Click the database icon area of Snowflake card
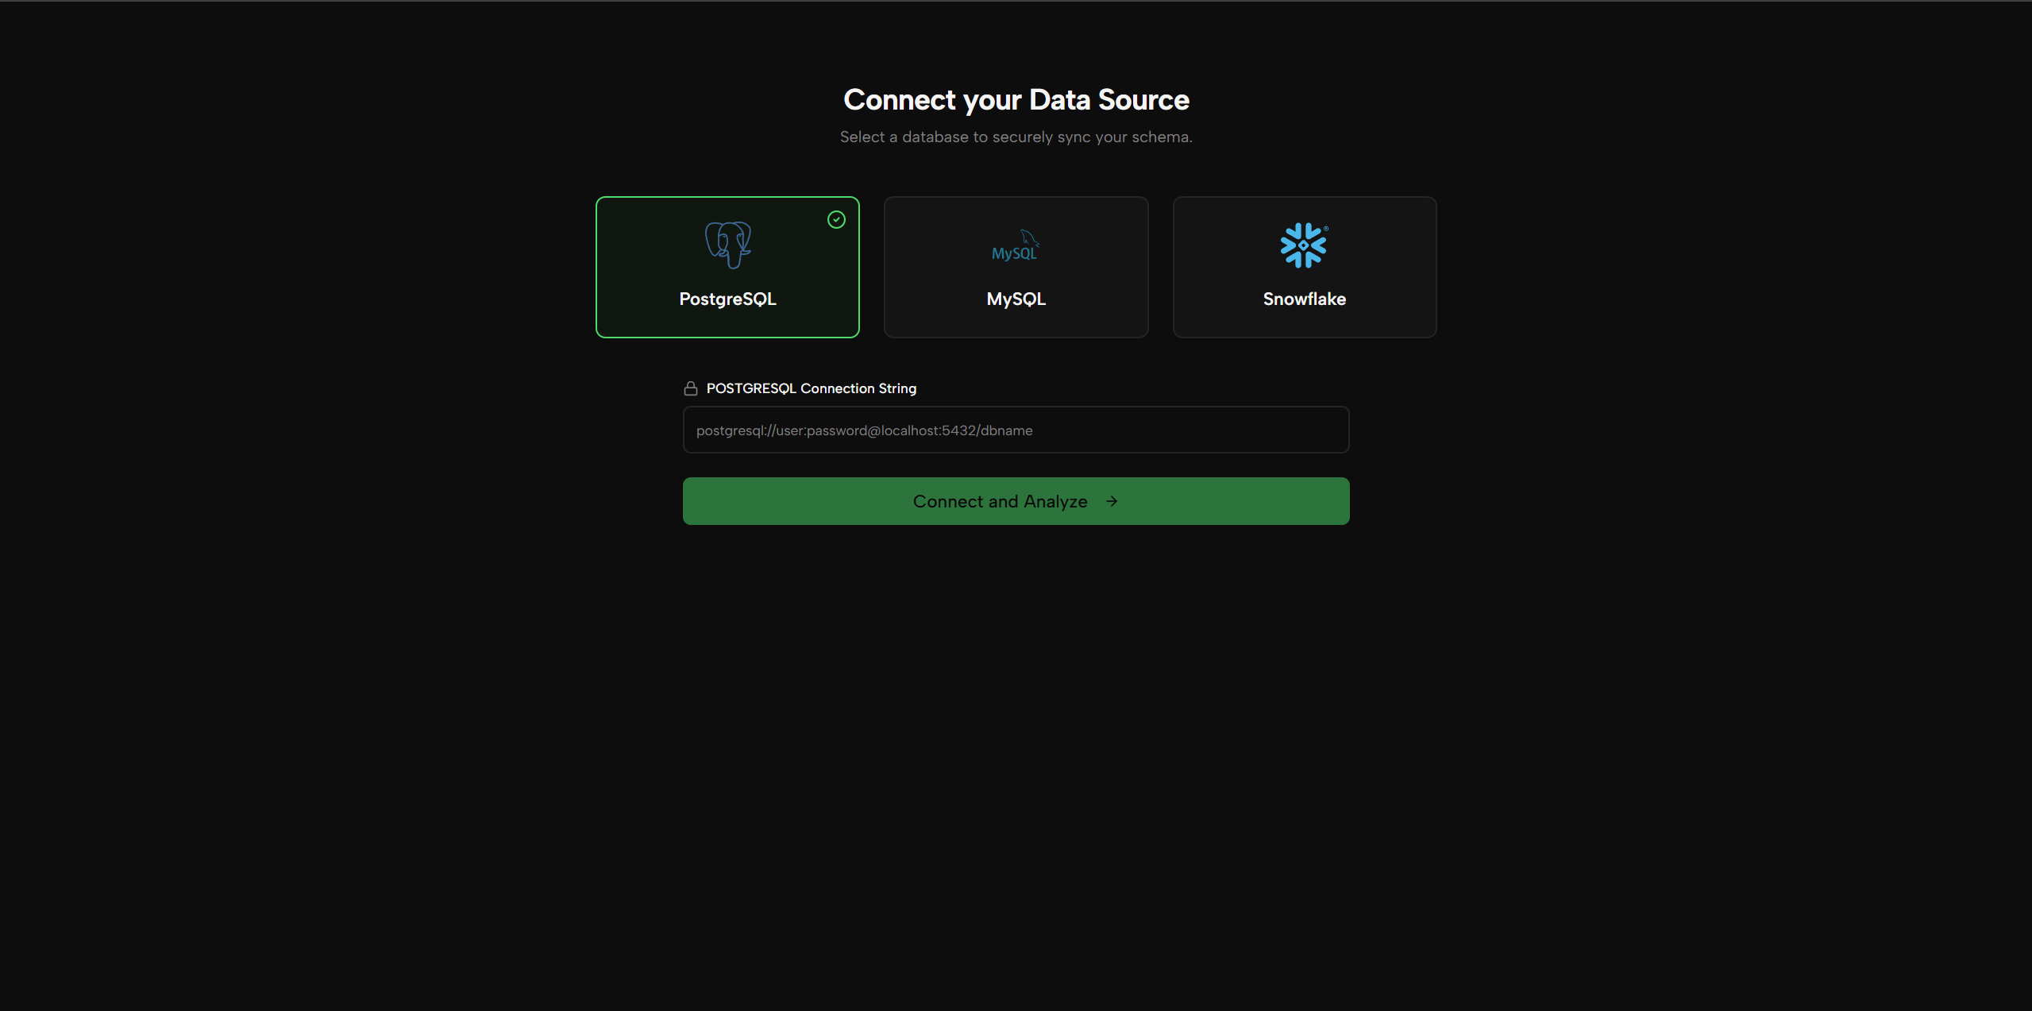 click(1303, 245)
